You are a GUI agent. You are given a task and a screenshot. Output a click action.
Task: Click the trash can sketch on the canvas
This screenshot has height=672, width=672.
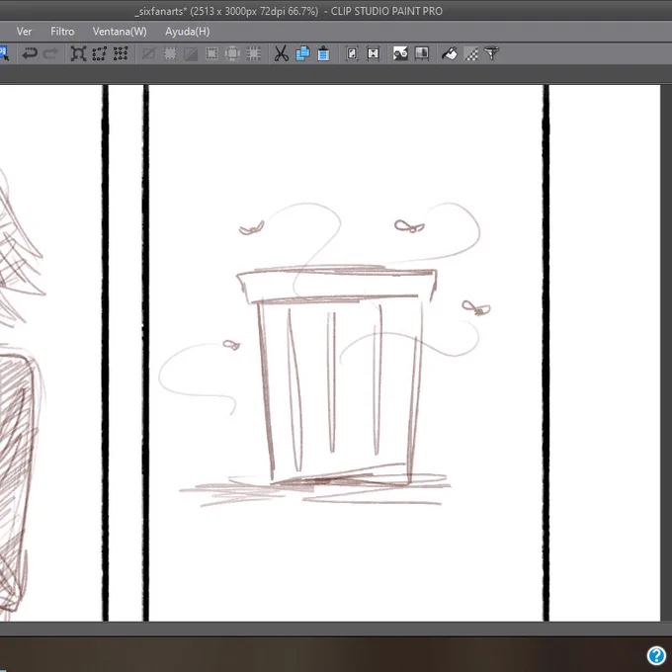coord(336,375)
